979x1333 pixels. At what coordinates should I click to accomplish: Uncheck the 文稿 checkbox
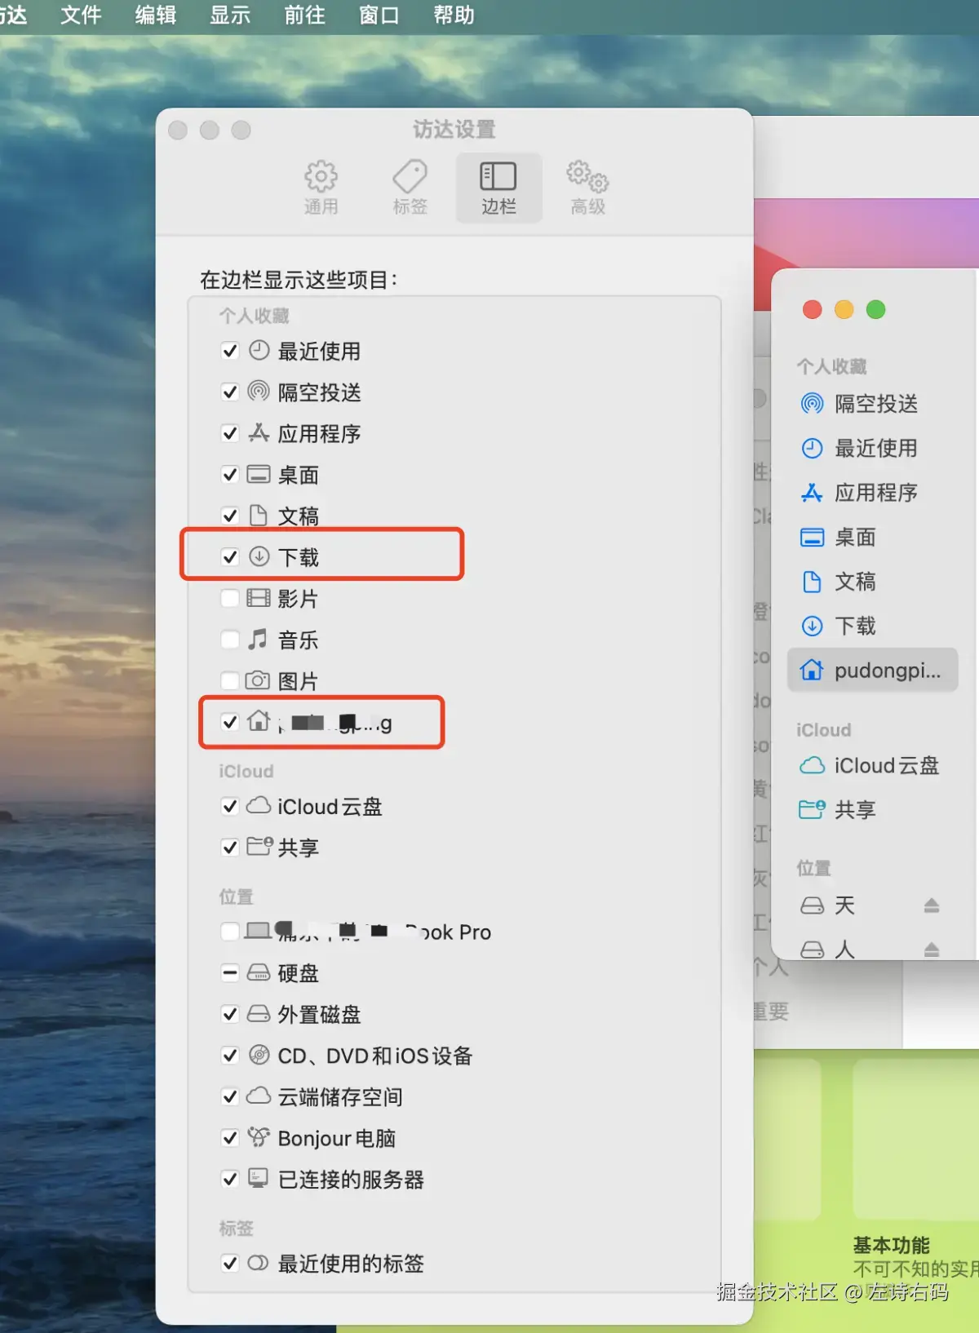pyautogui.click(x=230, y=516)
